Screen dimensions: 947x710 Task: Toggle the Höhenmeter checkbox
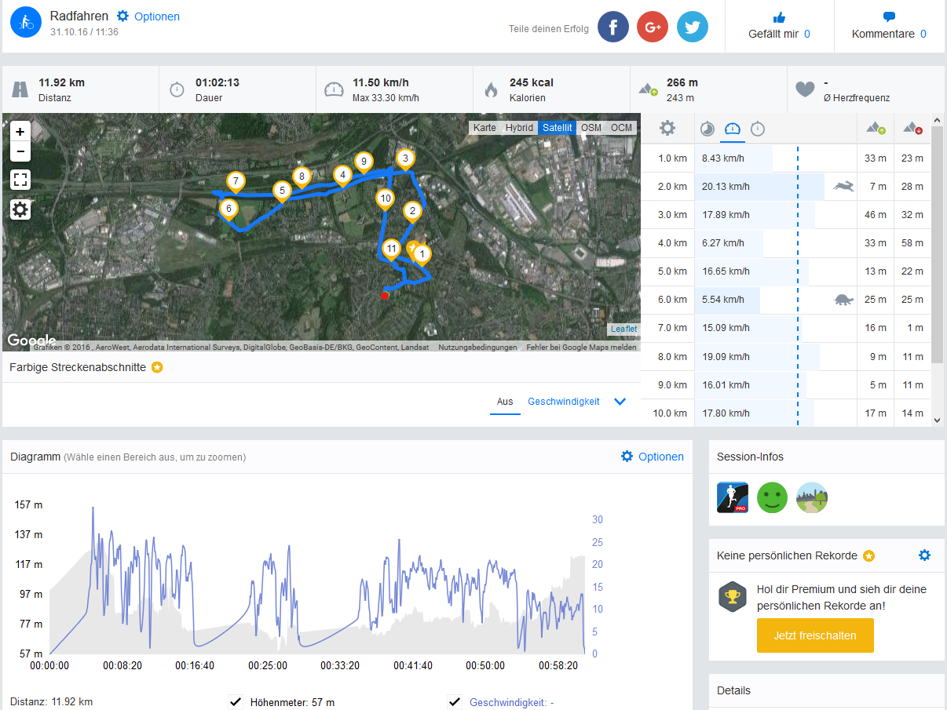tap(236, 702)
